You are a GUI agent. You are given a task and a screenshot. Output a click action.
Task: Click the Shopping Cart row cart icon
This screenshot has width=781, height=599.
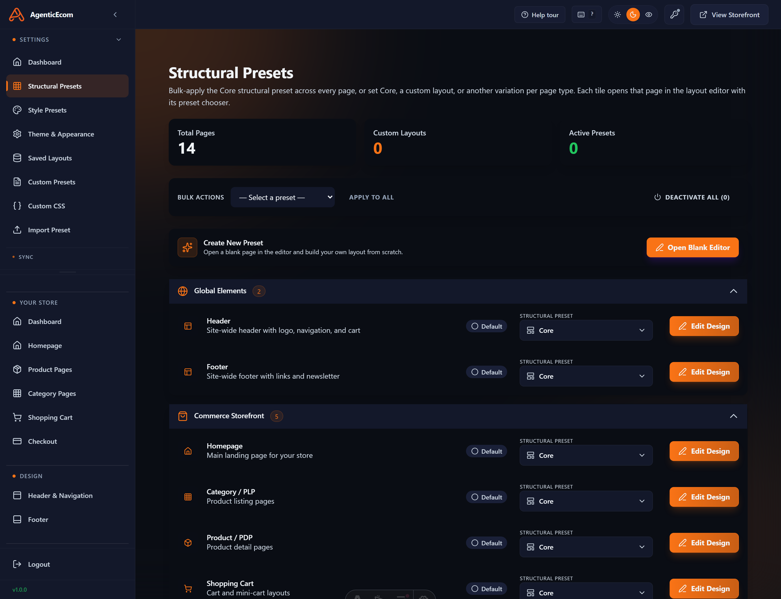(188, 589)
